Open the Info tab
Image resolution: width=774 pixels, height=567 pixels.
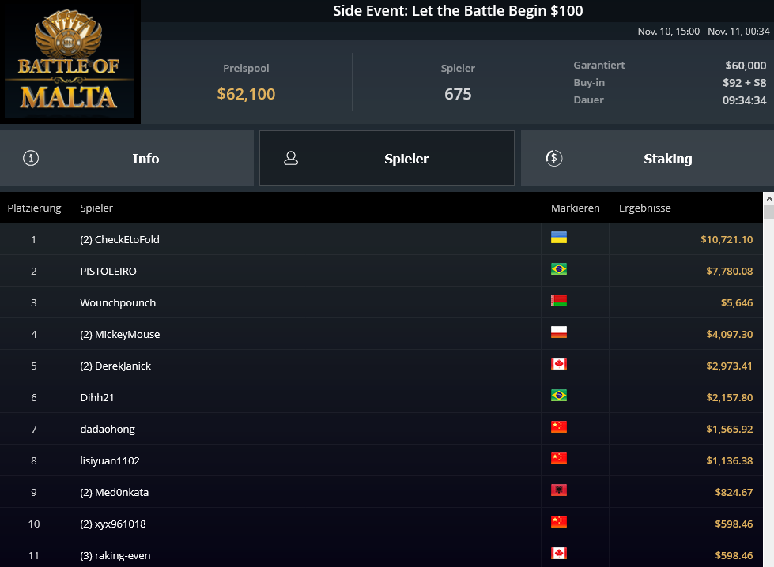[x=126, y=158]
